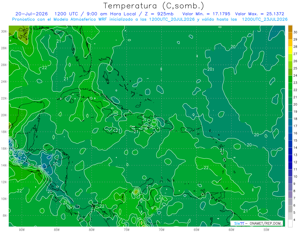This screenshot has width=302, height=233.
Task: Click the teal legend swatch between 18 and 19
Action: pos(290,115)
